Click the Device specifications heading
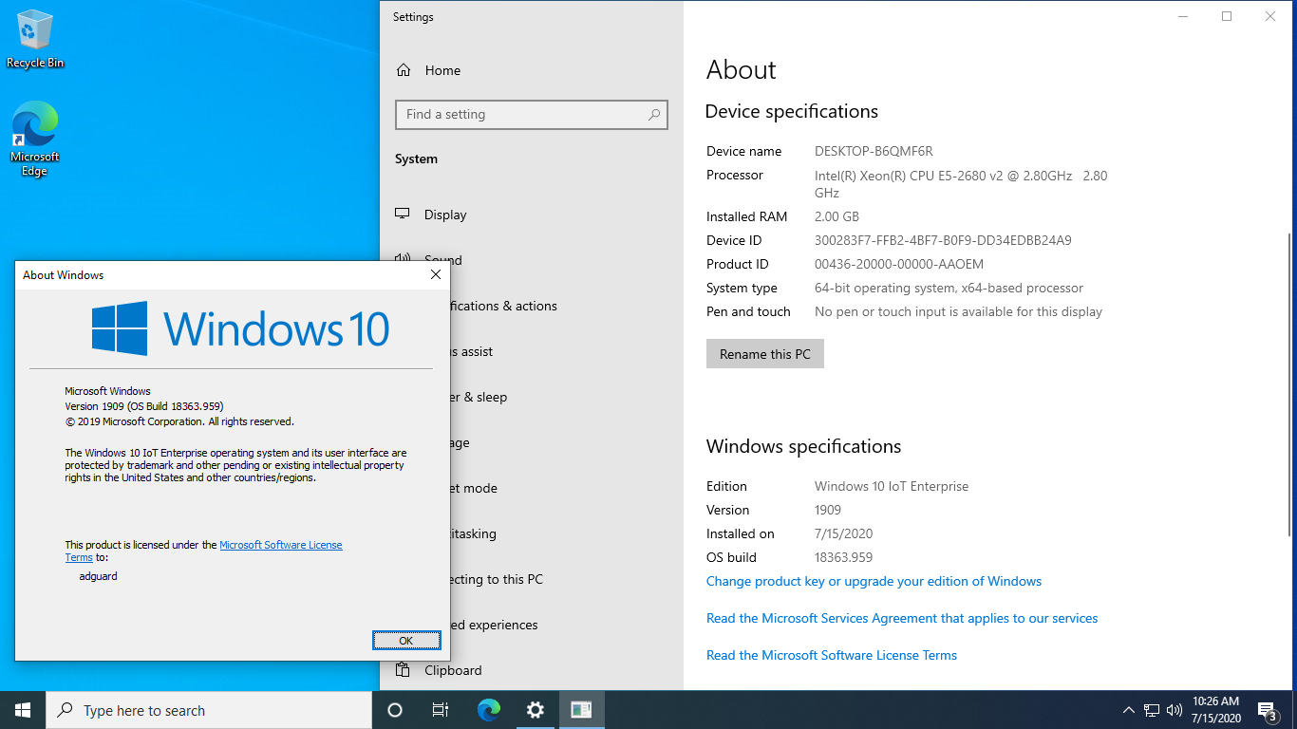The width and height of the screenshot is (1297, 729). click(791, 112)
